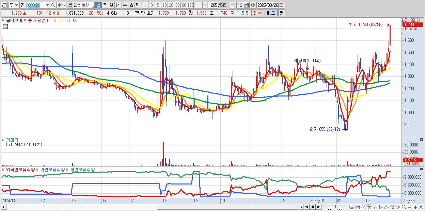The height and width of the screenshot is (211, 425).
Task: Click the overlapping windows icon
Action: pyautogui.click(x=358, y=207)
